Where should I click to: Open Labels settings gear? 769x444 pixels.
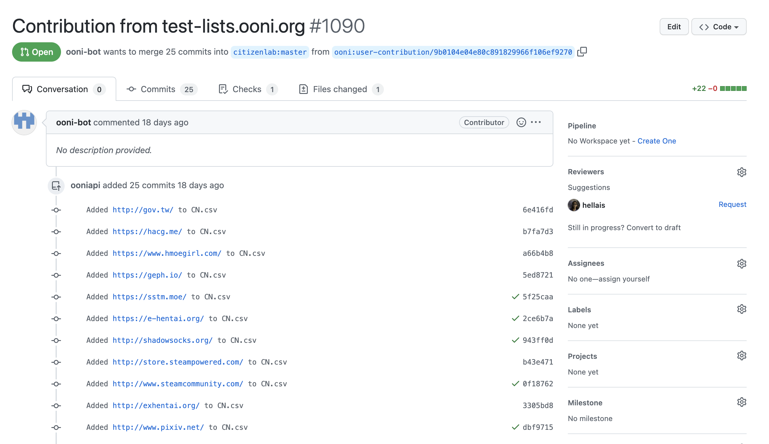(x=741, y=309)
